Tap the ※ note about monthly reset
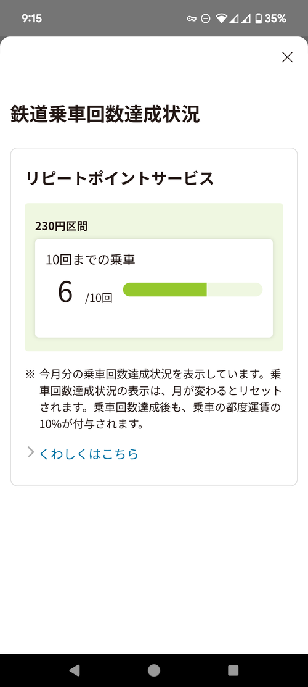Viewport: 308px width, 687px height. [x=154, y=399]
